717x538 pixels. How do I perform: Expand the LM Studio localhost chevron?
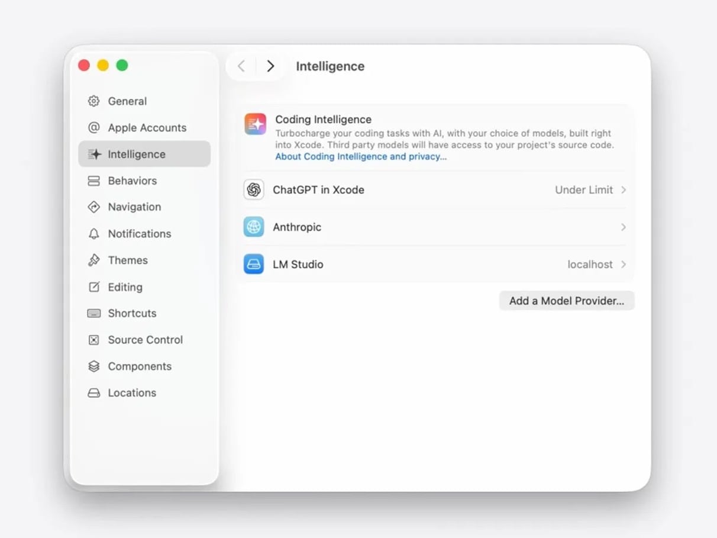coord(624,265)
